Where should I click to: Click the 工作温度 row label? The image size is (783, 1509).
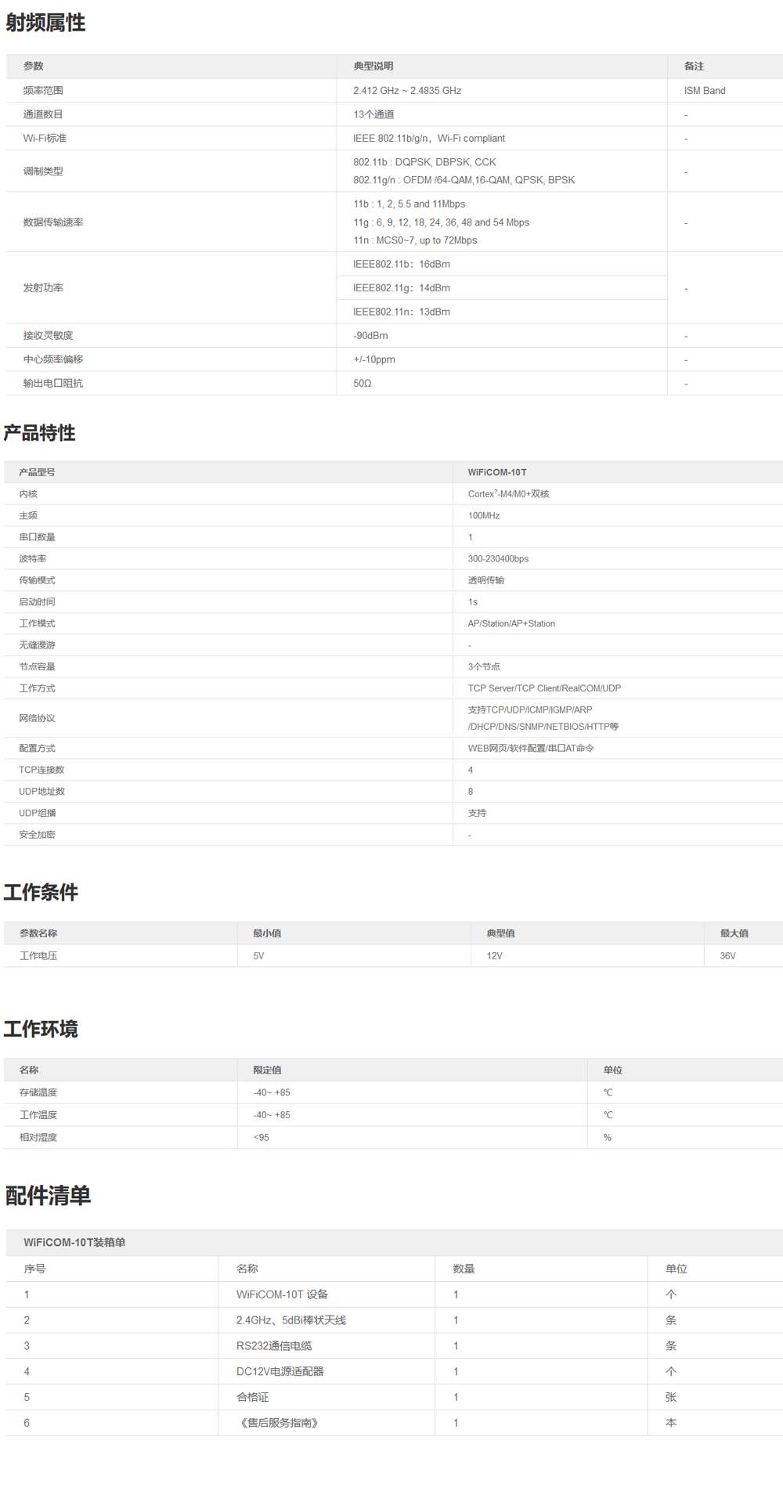(x=38, y=1115)
